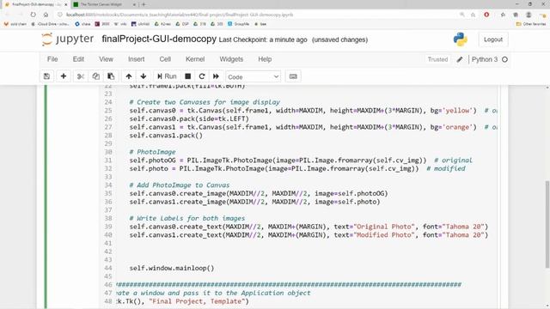Open the Edit menu
550x309 pixels.
click(78, 59)
